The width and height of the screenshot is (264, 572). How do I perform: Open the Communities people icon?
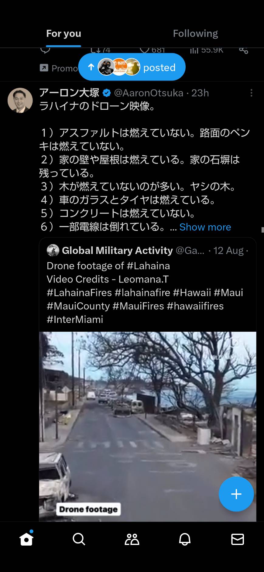tap(132, 539)
